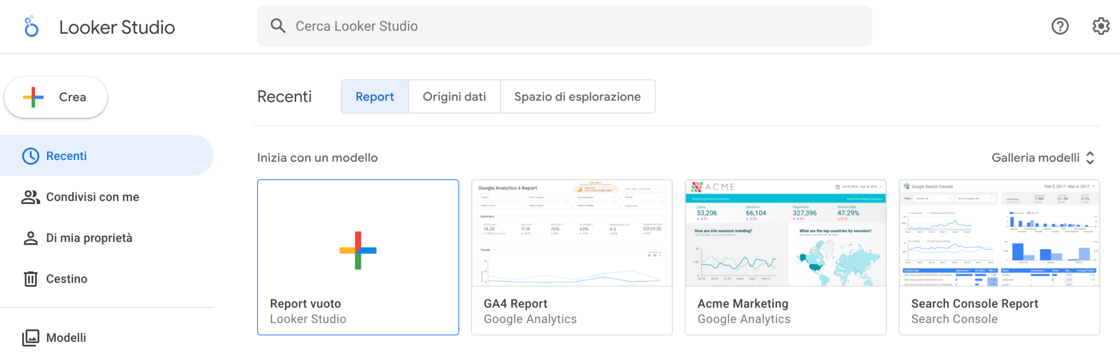Image resolution: width=1120 pixels, height=361 pixels.
Task: Switch to the Origini dati tab
Action: (454, 97)
